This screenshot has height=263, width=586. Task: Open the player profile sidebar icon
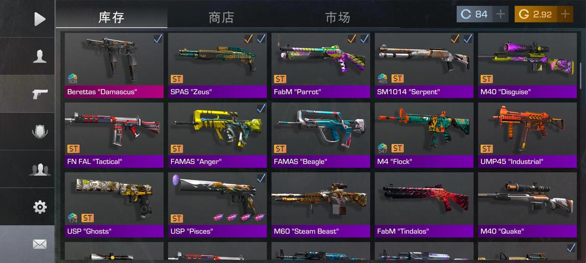(x=40, y=56)
